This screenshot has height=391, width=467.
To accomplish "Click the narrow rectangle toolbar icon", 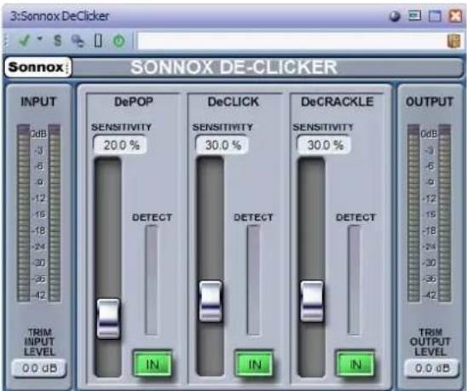I will pos(98,41).
